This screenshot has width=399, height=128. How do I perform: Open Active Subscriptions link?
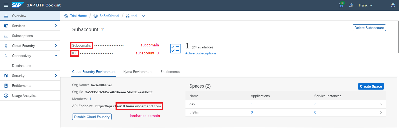pyautogui.click(x=201, y=53)
